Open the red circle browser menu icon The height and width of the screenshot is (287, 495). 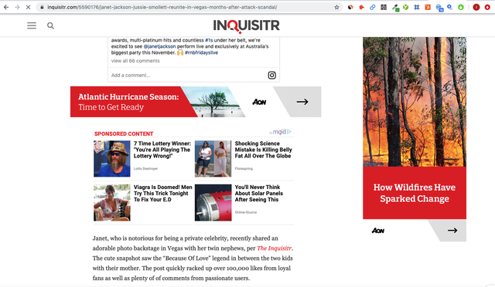488,7
